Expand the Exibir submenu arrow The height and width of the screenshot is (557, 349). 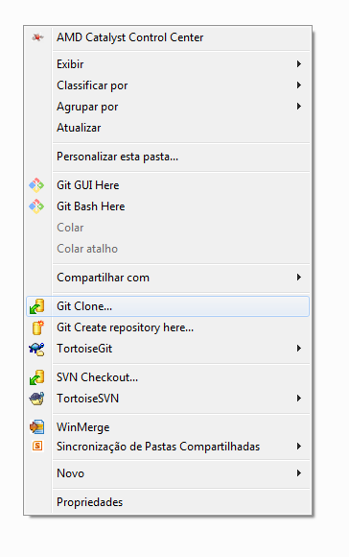coord(299,64)
